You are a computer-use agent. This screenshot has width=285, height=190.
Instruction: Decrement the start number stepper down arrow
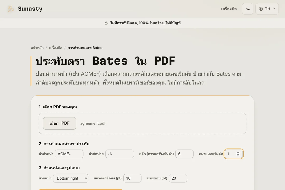pos(238,155)
